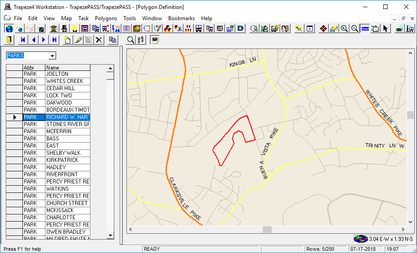The height and width of the screenshot is (253, 417).
Task: Go to next record arrow
Action: (x=44, y=40)
